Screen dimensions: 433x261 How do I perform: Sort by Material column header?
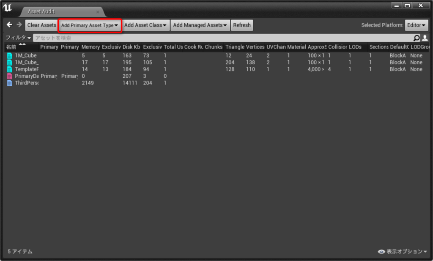pos(296,47)
